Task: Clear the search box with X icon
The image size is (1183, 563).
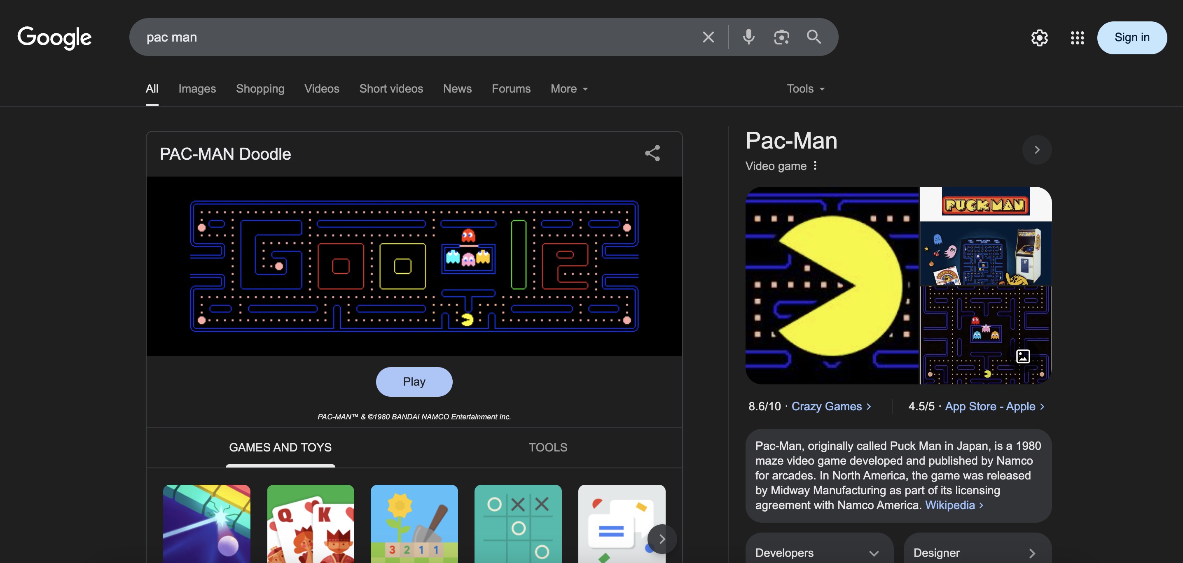Action: click(x=708, y=37)
